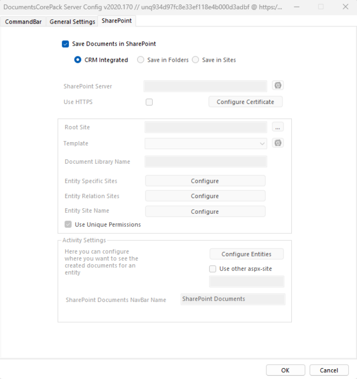Image resolution: width=357 pixels, height=379 pixels.
Task: Expand the Template dropdown list
Action: coord(262,144)
